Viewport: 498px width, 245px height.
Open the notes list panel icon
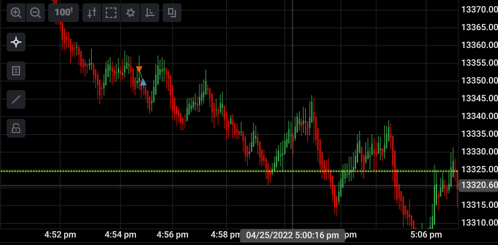pos(16,71)
